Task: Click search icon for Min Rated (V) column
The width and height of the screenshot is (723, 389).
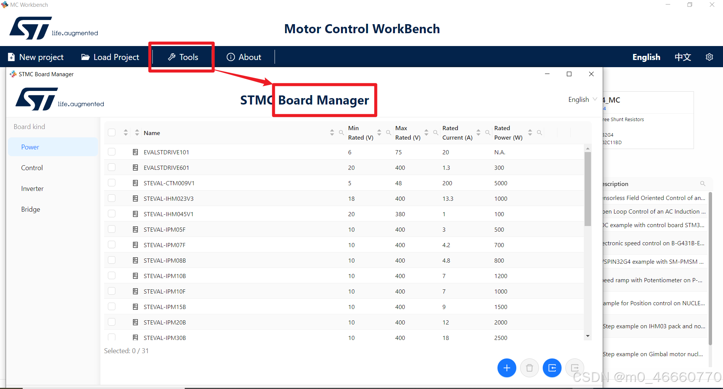Action: click(388, 132)
